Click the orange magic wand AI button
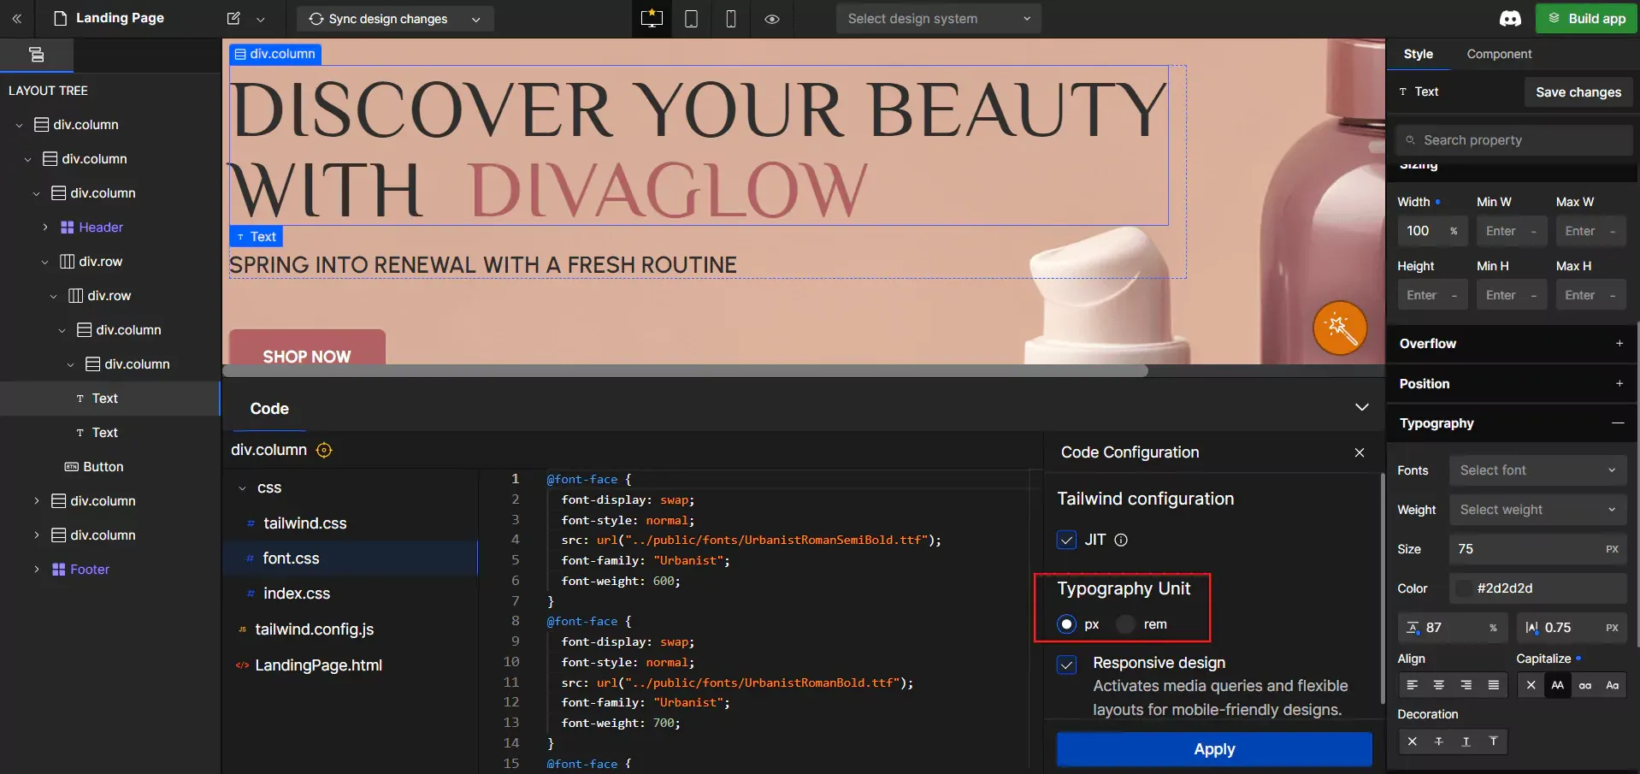The image size is (1640, 774). [x=1340, y=328]
